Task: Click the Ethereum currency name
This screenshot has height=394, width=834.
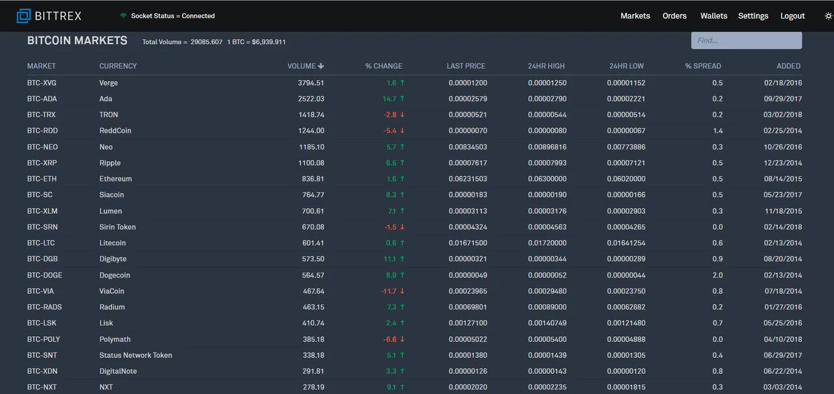Action: [x=115, y=179]
